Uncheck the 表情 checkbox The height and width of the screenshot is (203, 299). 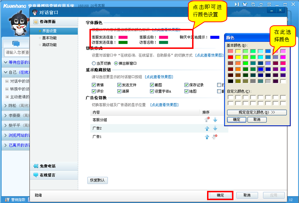[94, 85]
